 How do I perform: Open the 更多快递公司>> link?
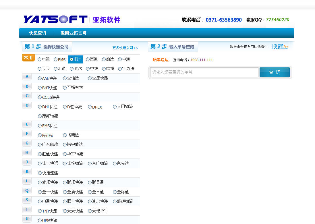125,48
